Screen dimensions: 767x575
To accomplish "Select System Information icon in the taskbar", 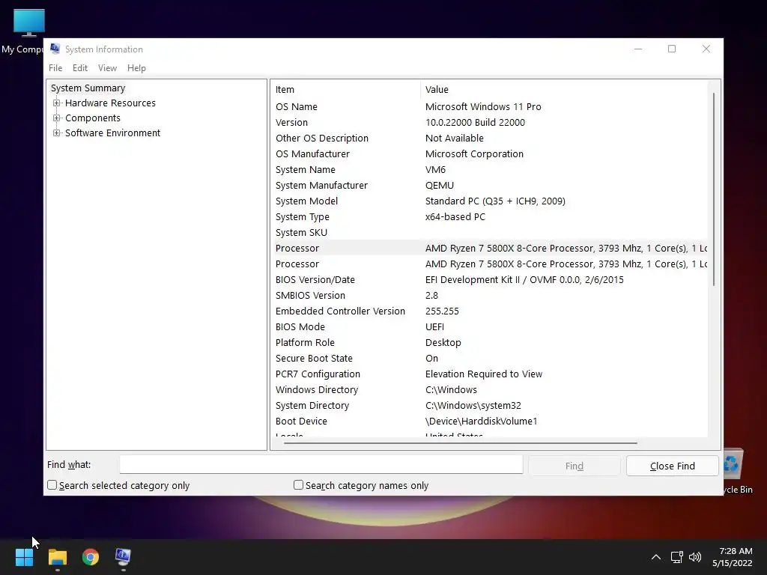I will [123, 557].
